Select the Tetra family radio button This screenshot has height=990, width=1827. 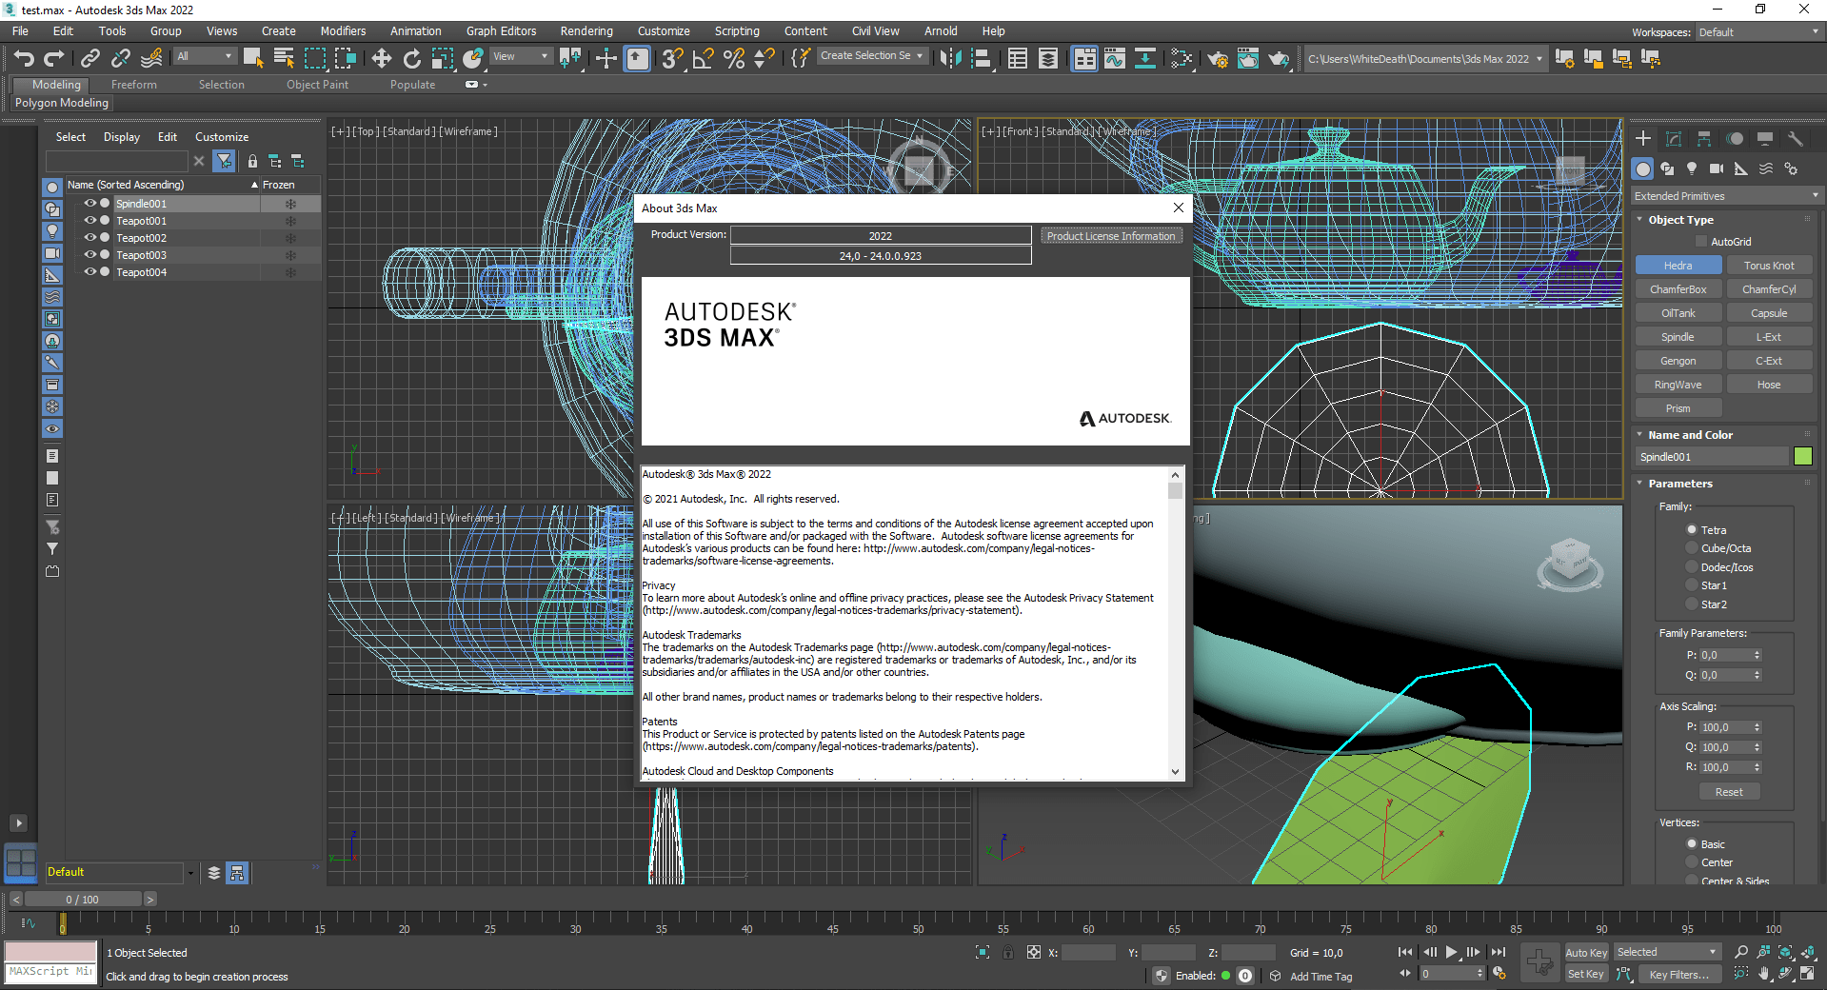point(1692,530)
